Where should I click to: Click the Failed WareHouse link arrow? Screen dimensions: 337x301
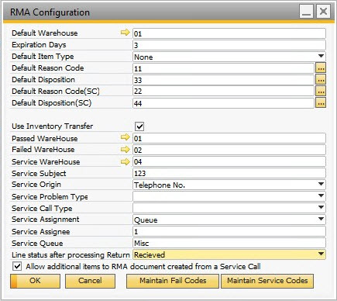(x=126, y=149)
